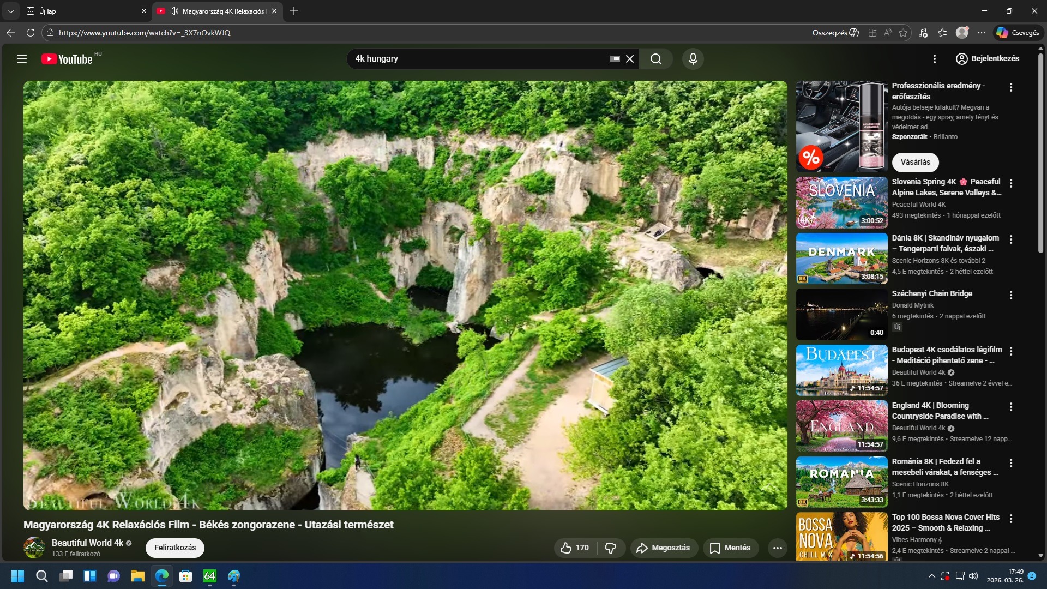Open YouTube settings three-dot menu in header
1047x589 pixels.
click(934, 59)
